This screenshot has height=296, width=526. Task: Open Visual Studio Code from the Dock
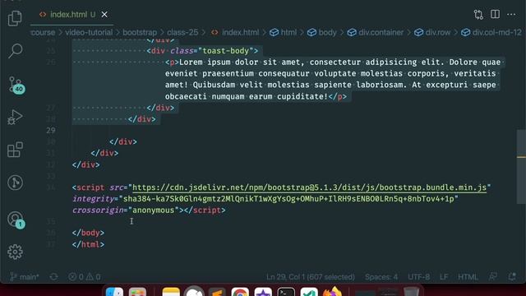309,292
